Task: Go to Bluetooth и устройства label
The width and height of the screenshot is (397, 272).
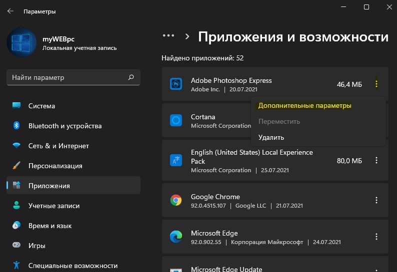Action: [x=65, y=126]
